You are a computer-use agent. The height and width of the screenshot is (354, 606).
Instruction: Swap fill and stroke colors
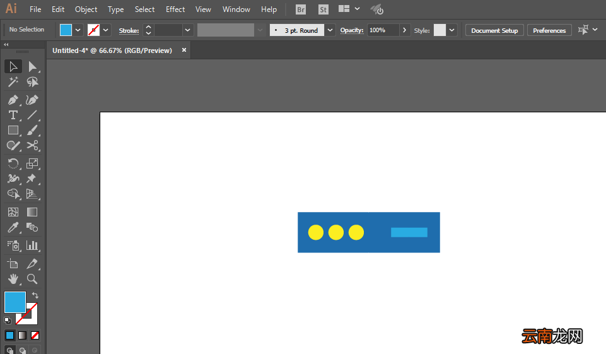pos(35,295)
